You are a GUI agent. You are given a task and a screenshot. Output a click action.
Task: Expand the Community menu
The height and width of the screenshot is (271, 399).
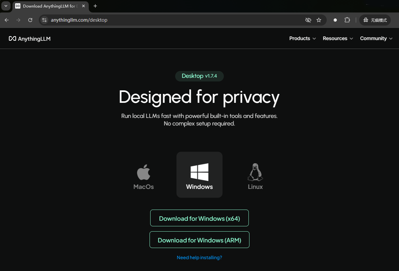click(376, 38)
